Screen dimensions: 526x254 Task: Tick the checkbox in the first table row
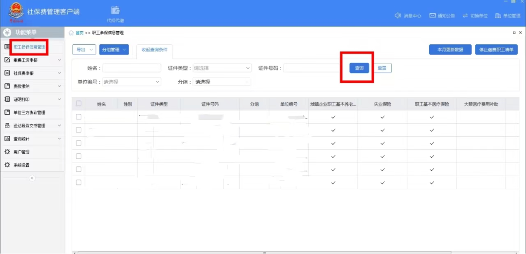click(x=78, y=117)
